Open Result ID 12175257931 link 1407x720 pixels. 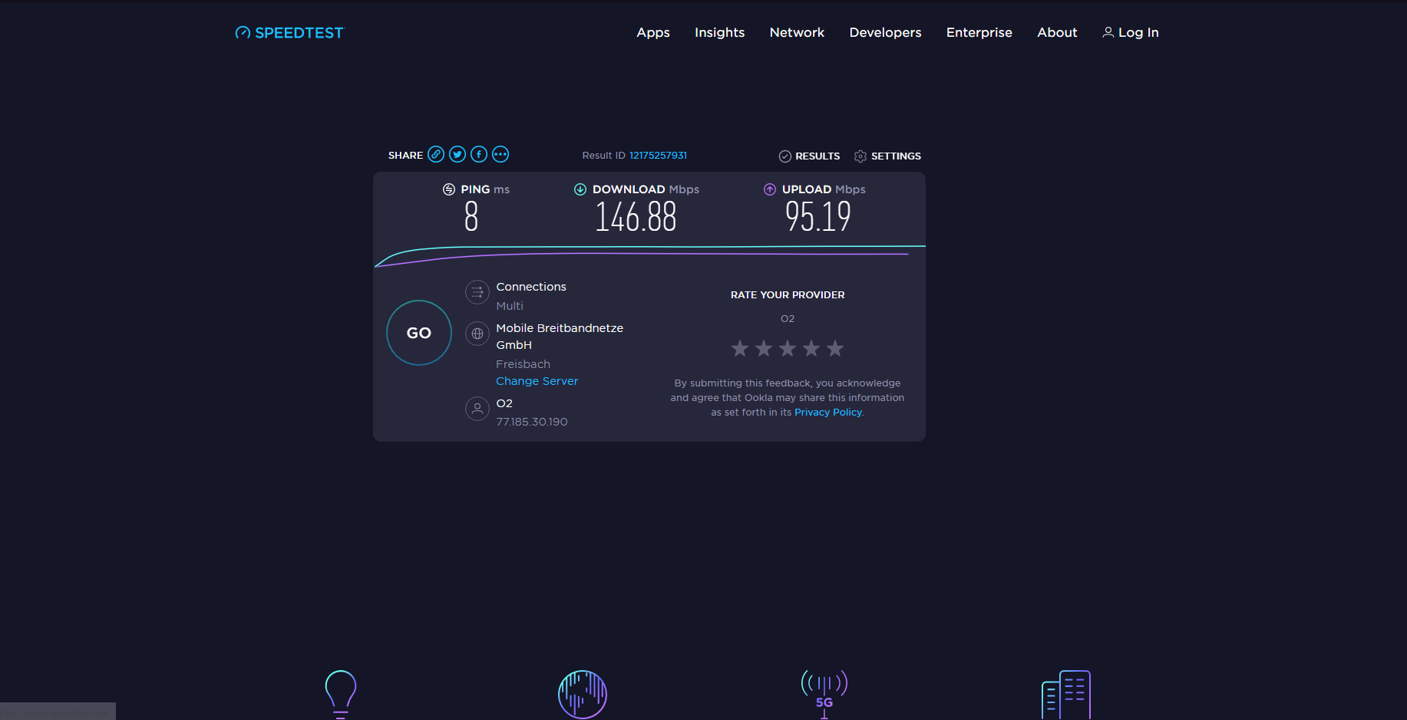658,156
